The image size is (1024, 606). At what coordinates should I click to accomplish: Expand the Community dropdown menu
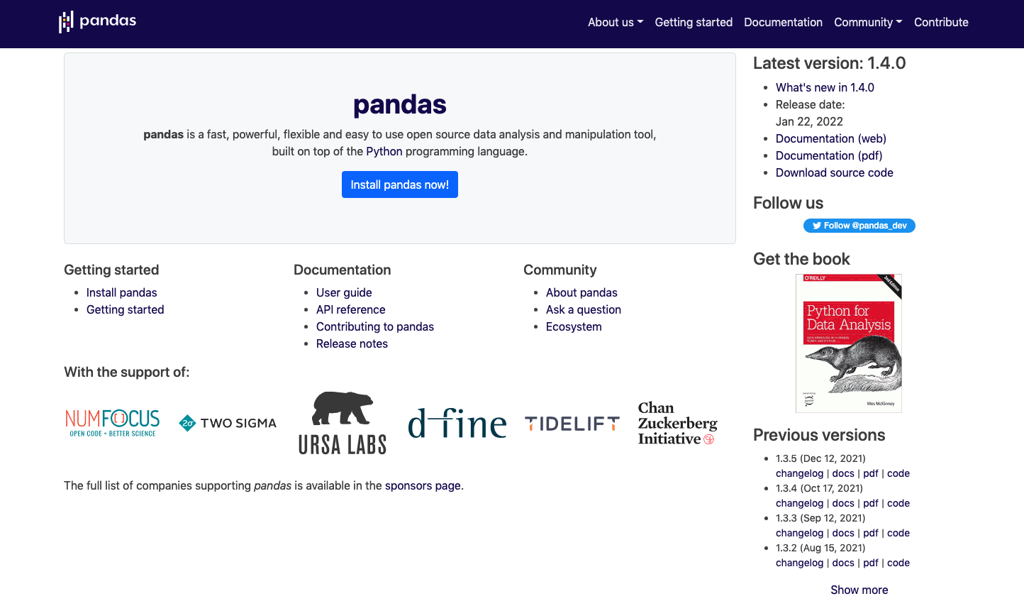click(868, 22)
